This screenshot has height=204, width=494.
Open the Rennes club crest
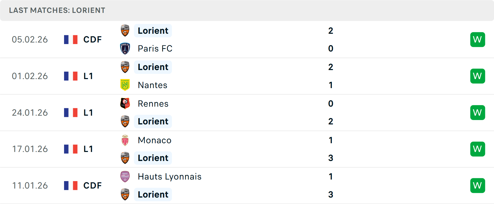click(x=125, y=104)
